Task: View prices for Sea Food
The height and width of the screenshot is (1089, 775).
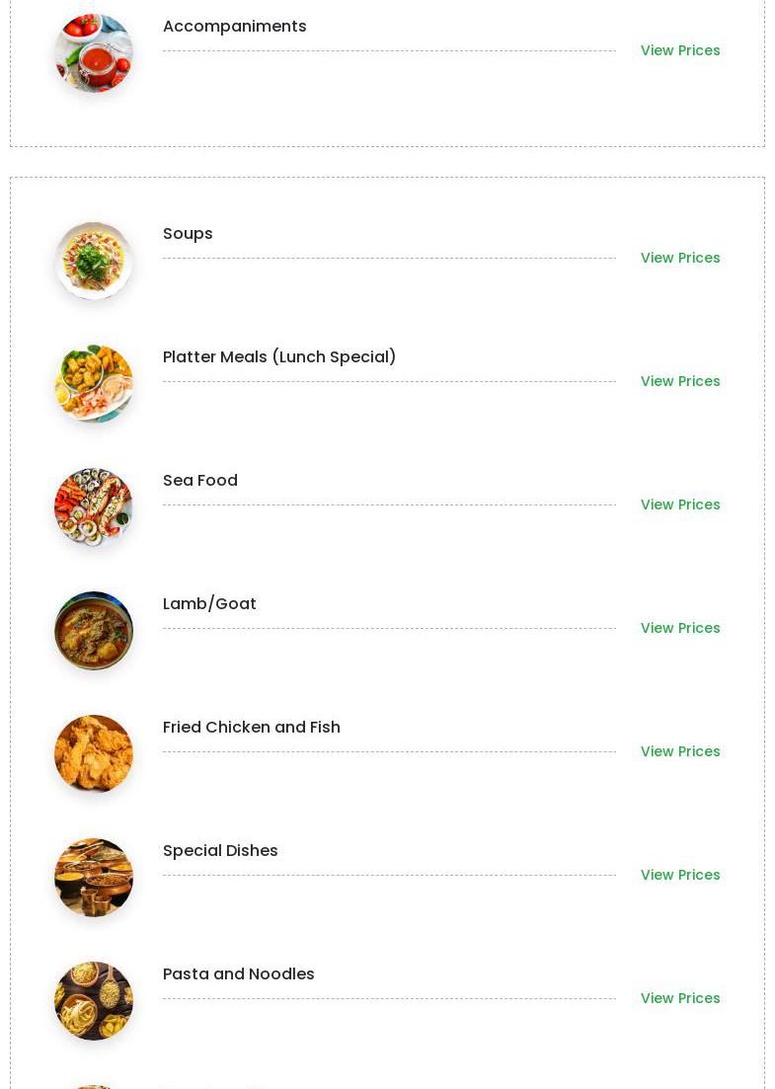Action: 680,505
